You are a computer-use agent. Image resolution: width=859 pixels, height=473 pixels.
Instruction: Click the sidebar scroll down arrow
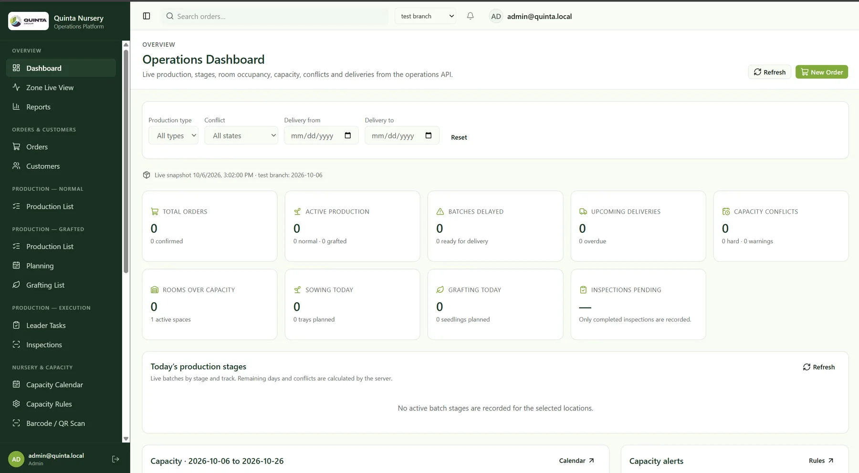click(126, 439)
